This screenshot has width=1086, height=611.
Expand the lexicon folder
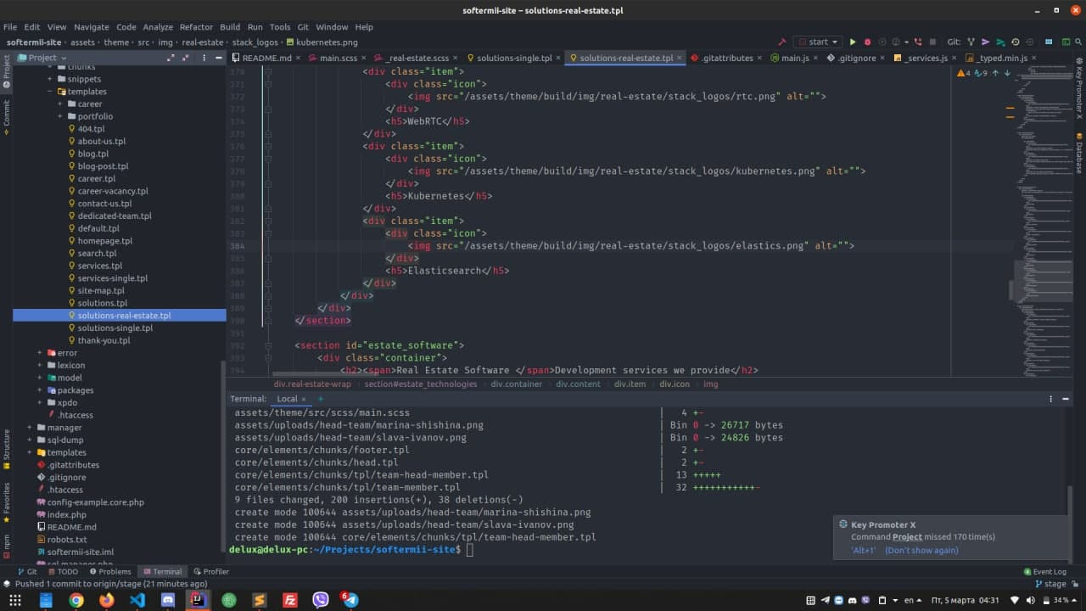(40, 365)
